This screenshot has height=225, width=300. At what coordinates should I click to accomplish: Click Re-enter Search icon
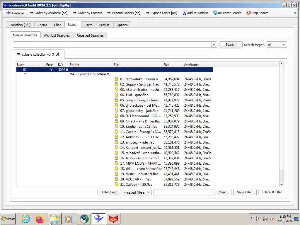pos(215,13)
